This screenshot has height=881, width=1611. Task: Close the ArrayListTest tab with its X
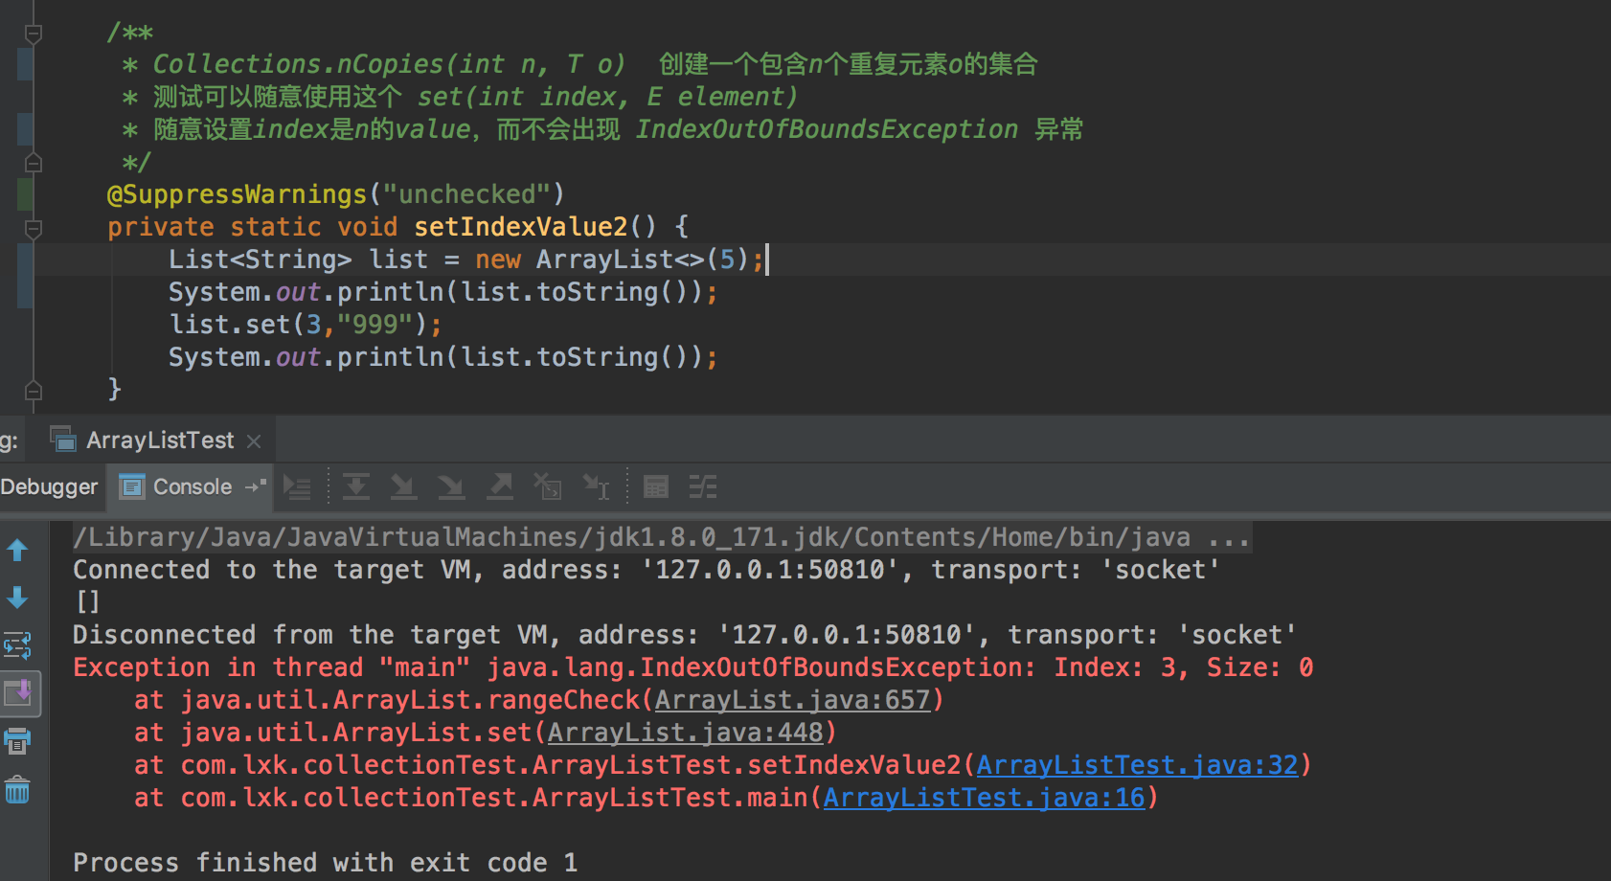253,440
